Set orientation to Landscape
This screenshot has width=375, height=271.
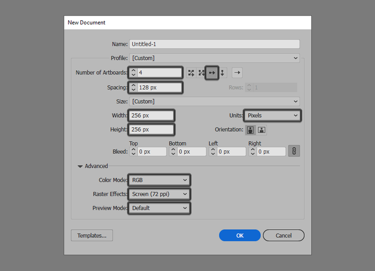(262, 130)
